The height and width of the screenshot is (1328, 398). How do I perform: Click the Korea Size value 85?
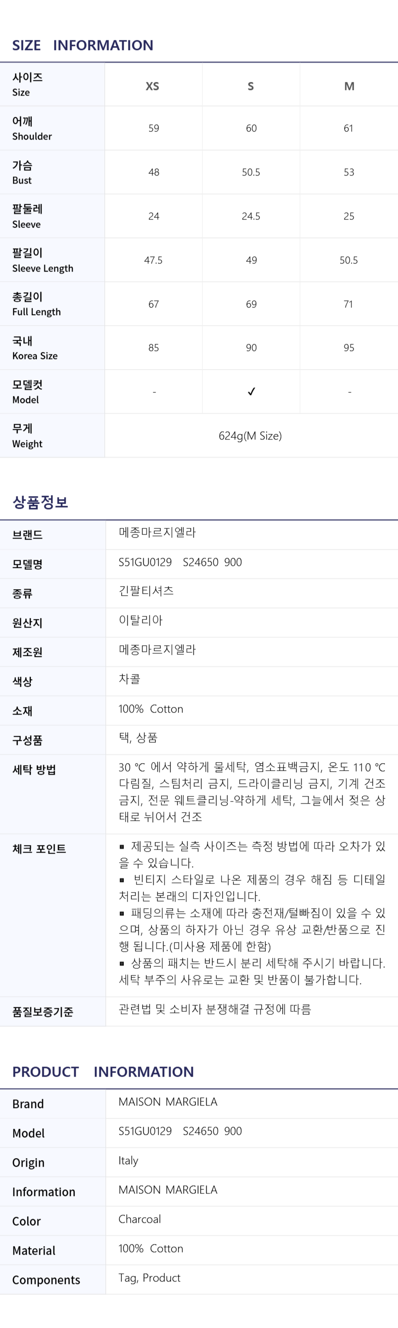(x=154, y=348)
